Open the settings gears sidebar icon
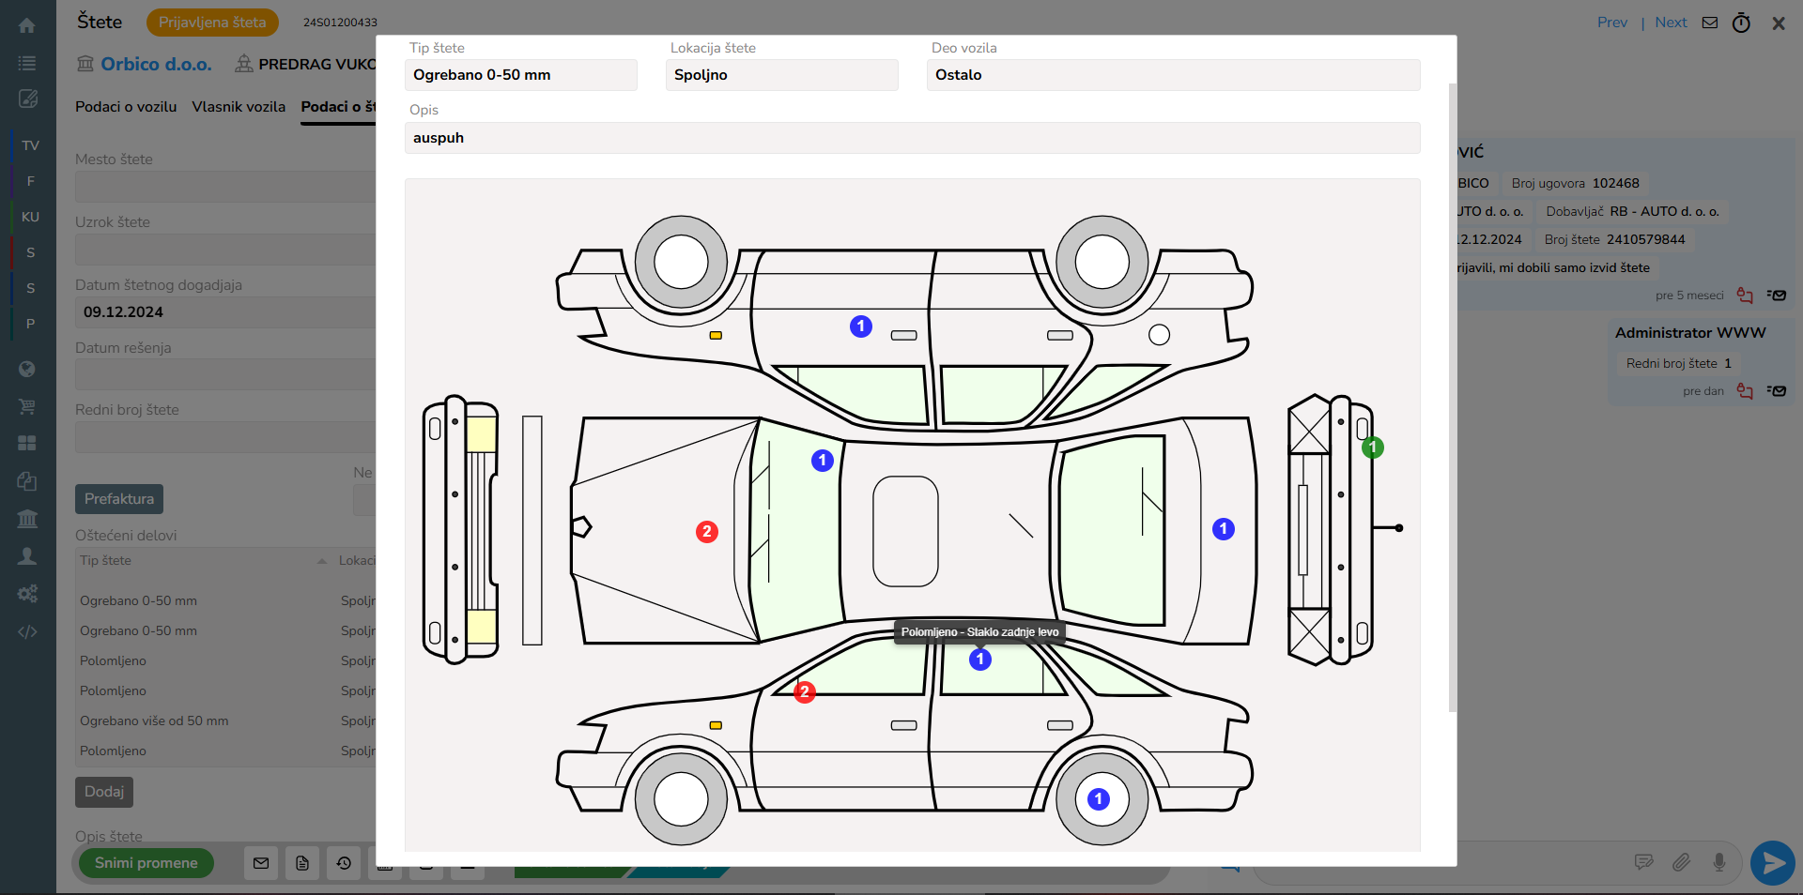 pos(27,593)
